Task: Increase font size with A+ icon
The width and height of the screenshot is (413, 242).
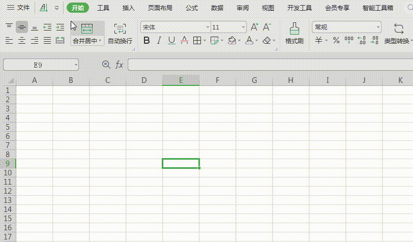Action: click(254, 27)
